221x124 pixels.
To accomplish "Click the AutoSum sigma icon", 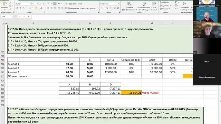I will click(176, 2).
